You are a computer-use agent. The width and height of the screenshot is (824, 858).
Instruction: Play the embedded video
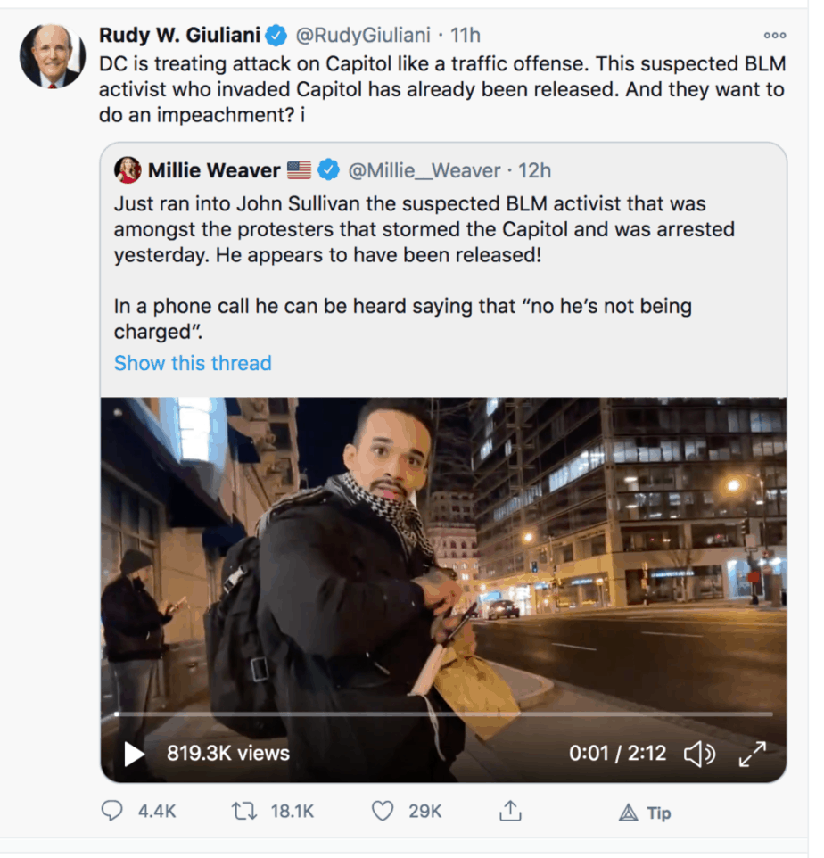tap(134, 754)
